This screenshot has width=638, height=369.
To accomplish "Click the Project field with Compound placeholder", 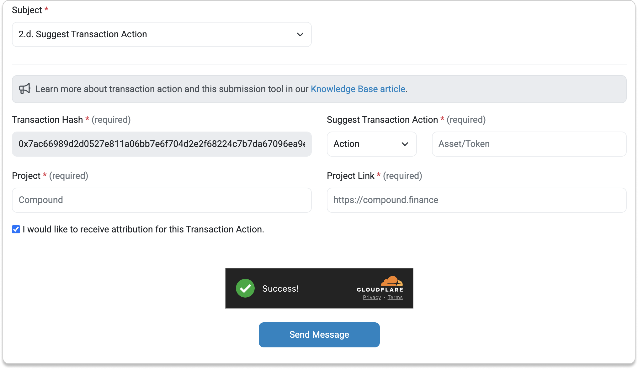I will pos(162,200).
